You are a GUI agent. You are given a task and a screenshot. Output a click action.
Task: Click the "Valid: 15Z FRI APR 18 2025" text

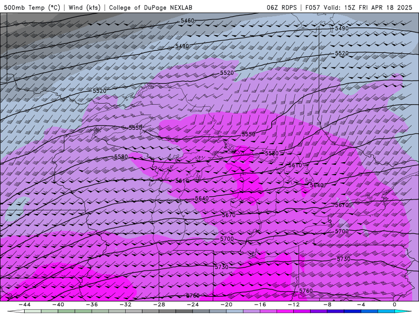pos(368,7)
